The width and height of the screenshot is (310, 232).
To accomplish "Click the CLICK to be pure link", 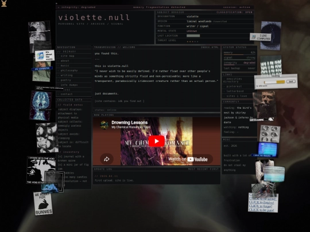I will (261, 210).
